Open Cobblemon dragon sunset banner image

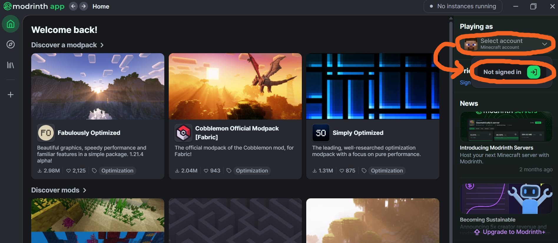pos(235,86)
